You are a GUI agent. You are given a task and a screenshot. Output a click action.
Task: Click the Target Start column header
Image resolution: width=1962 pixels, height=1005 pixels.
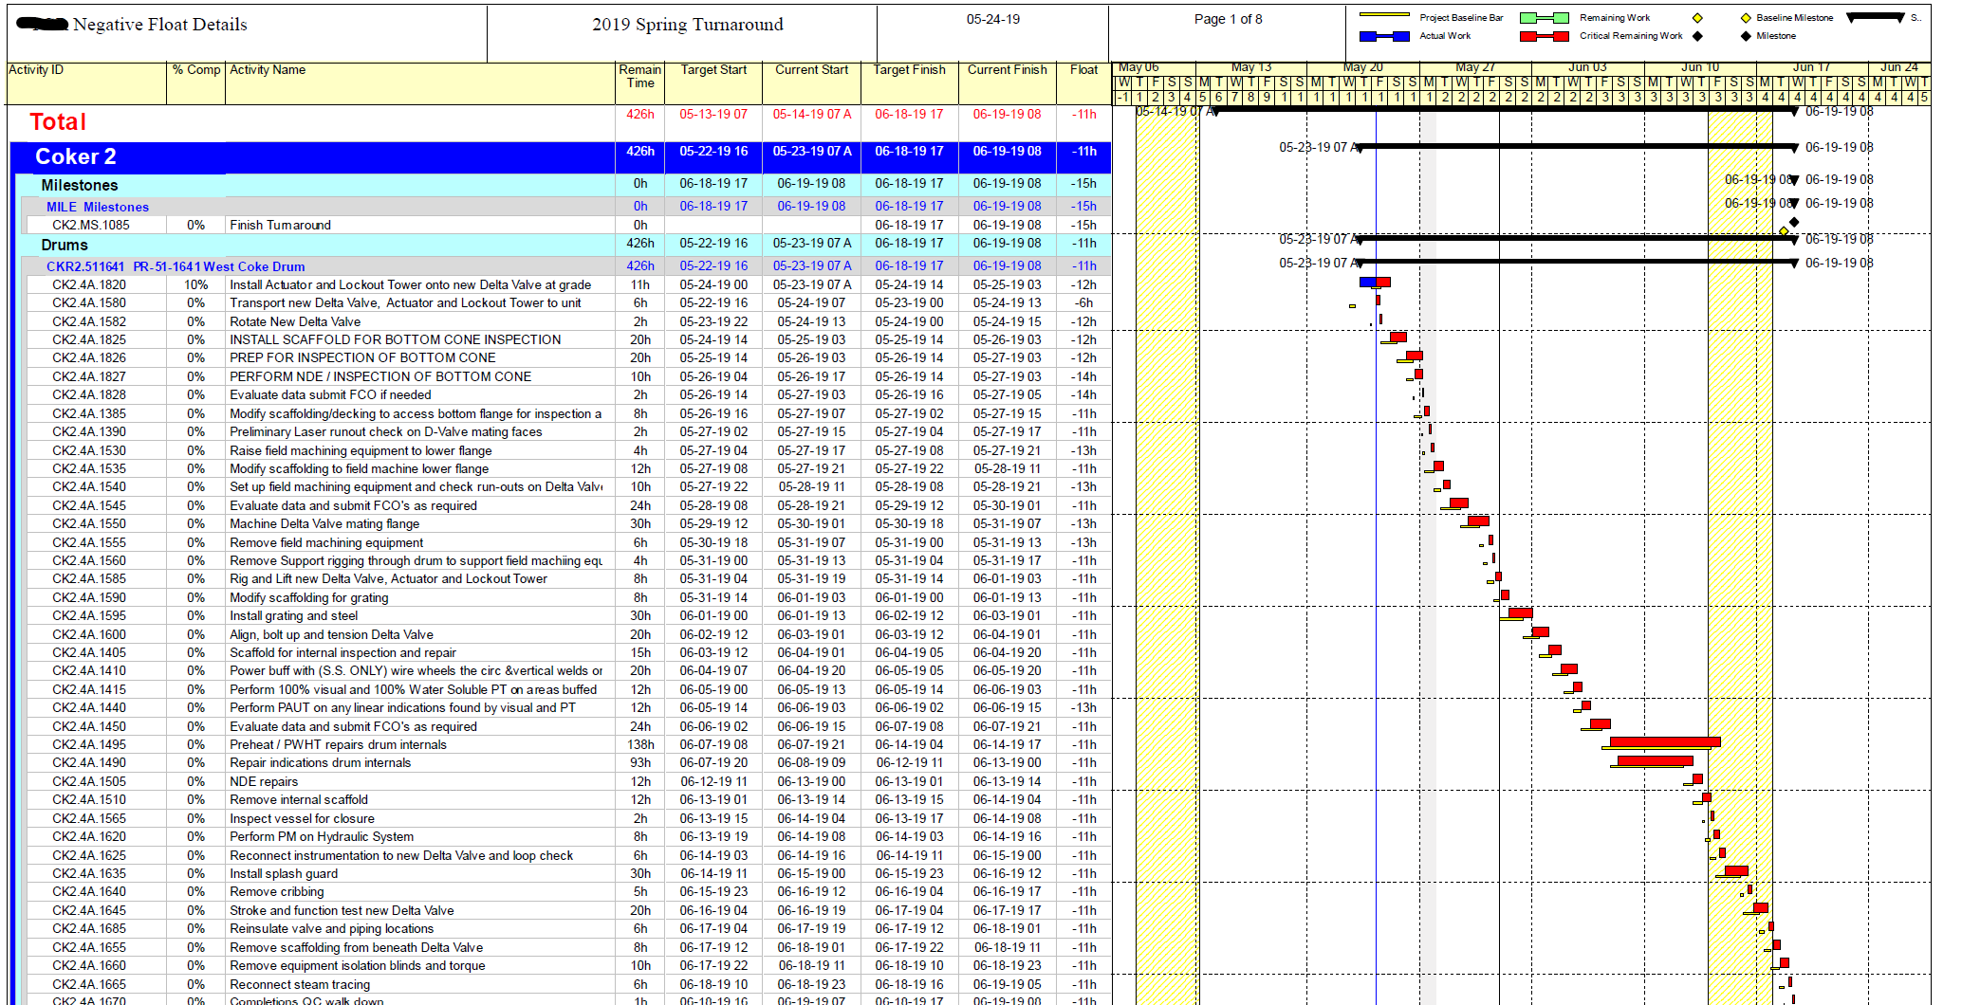713,70
